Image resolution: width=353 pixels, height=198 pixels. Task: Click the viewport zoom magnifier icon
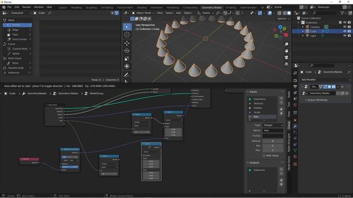286,44
